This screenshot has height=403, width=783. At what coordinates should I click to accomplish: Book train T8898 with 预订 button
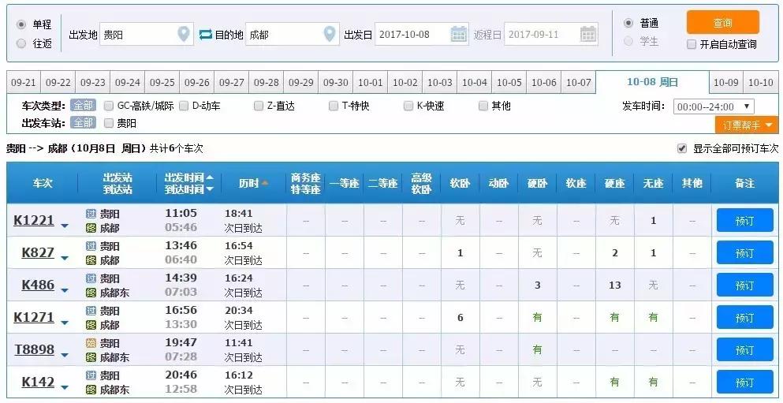pos(744,349)
